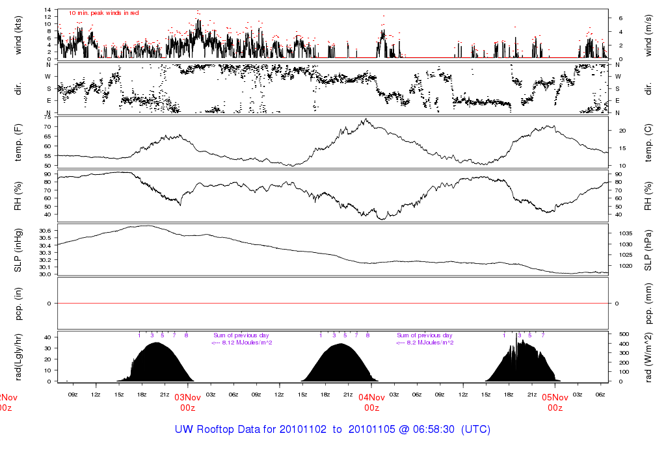
Task: Select the "75" tick on temperature axis
Action: tap(48, 117)
